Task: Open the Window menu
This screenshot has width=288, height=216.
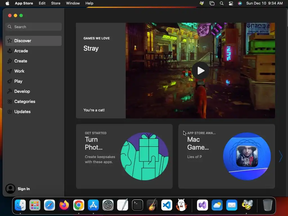Action: click(73, 3)
